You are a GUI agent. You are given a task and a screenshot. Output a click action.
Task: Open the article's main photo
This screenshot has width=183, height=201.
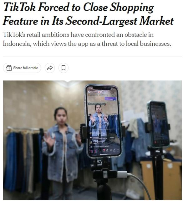pos(92,140)
